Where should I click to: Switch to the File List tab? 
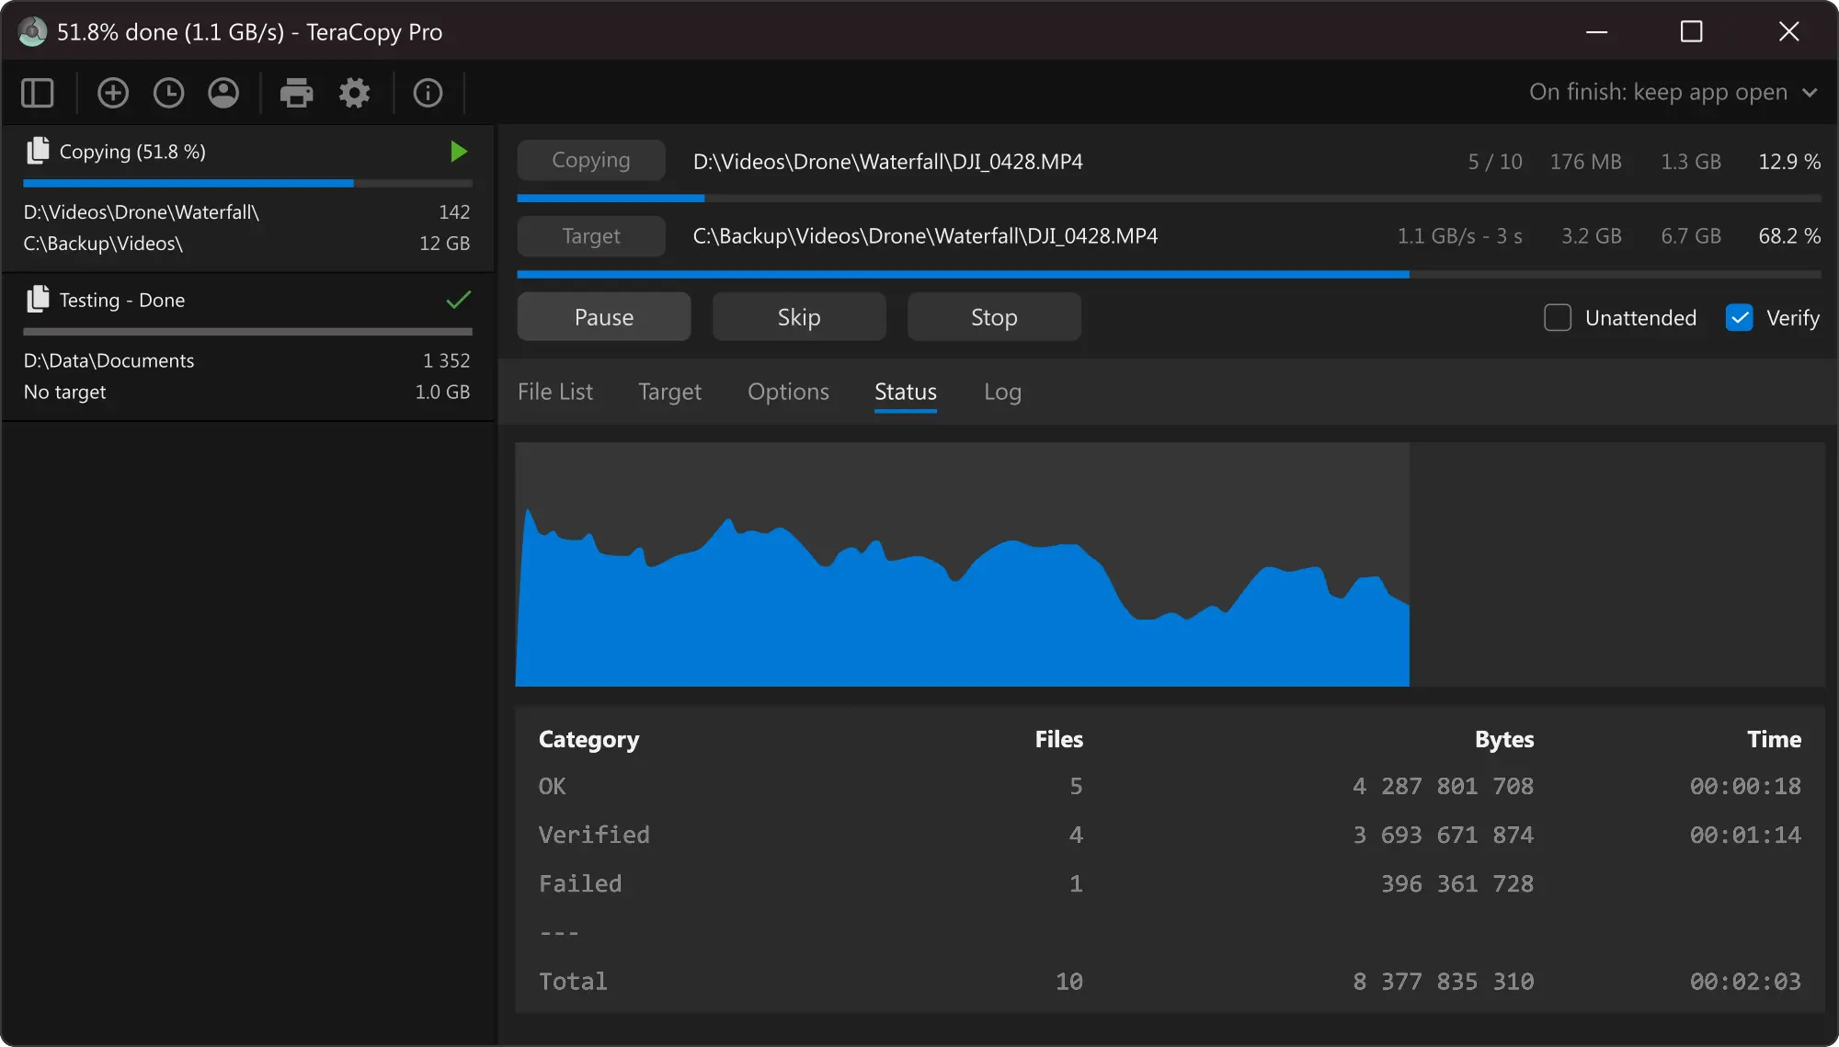(x=554, y=391)
